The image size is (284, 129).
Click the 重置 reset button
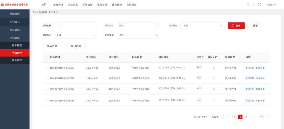(x=255, y=26)
